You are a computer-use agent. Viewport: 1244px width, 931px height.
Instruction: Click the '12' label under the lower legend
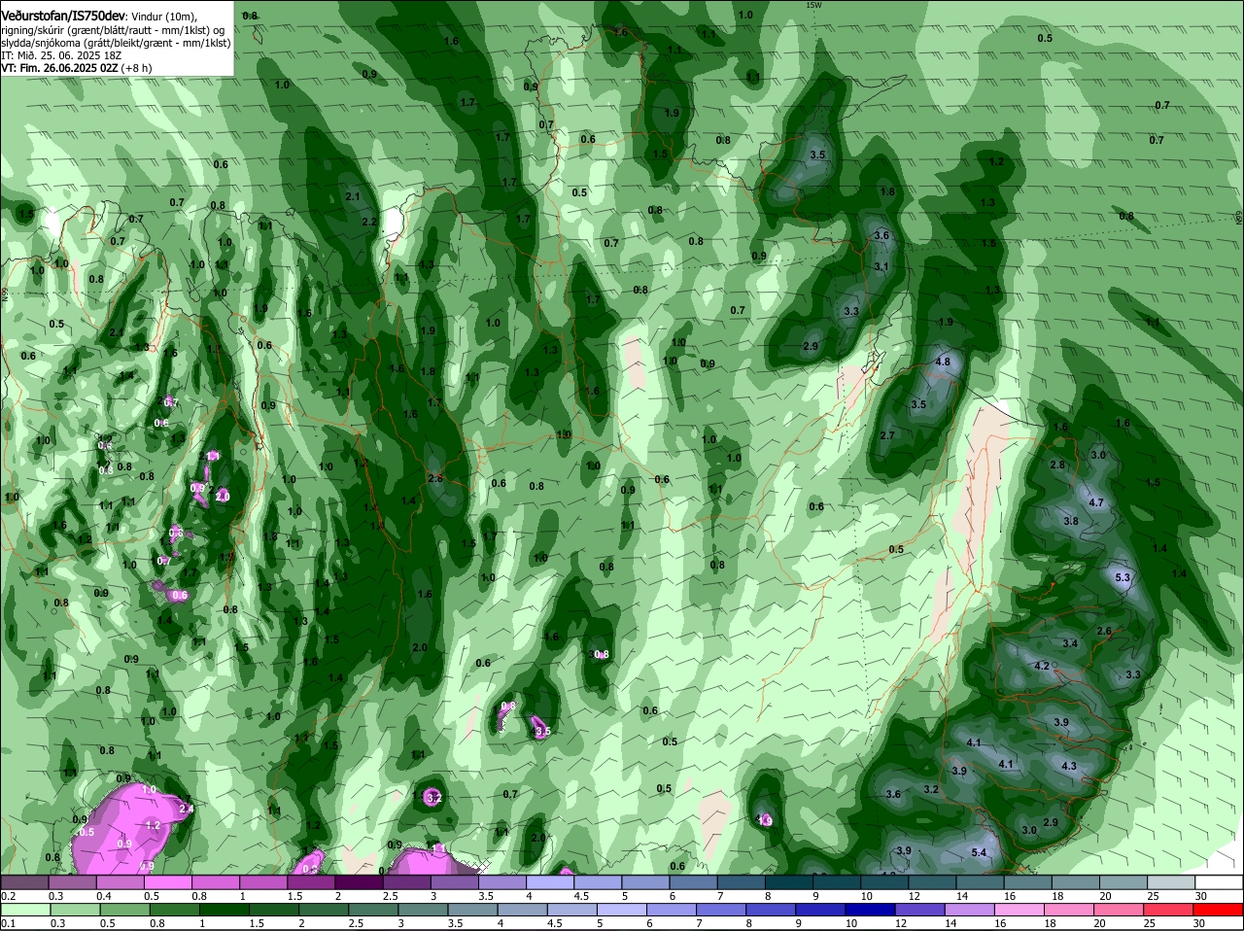(x=900, y=922)
